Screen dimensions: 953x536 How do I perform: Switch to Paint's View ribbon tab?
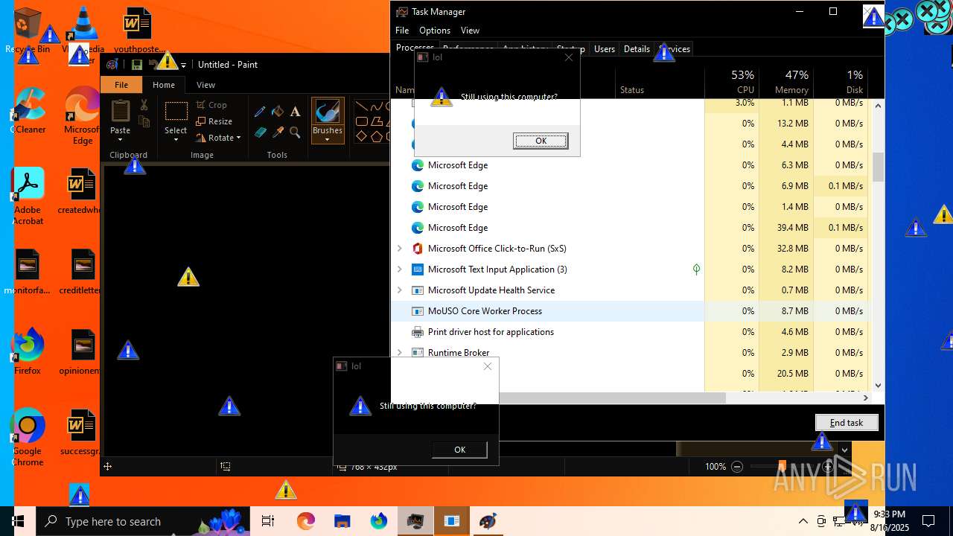[205, 85]
